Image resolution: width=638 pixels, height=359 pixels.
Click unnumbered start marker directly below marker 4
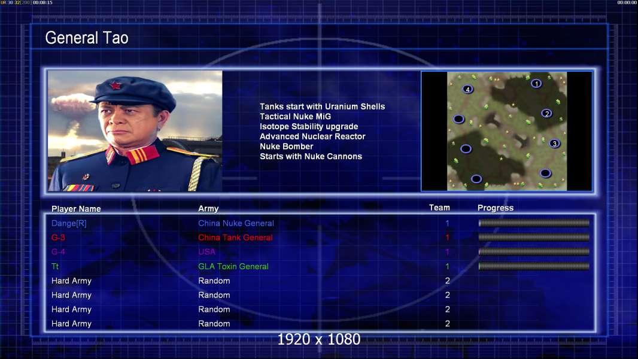tap(459, 119)
